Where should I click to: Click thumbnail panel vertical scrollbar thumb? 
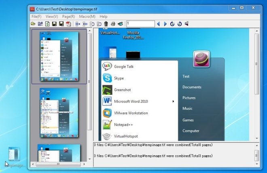89,82
